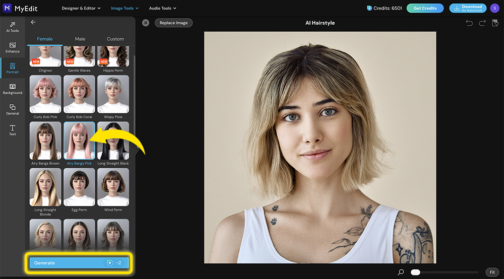This screenshot has height=279, width=504.
Task: Open the Text sidebar tool
Action: pos(12,130)
